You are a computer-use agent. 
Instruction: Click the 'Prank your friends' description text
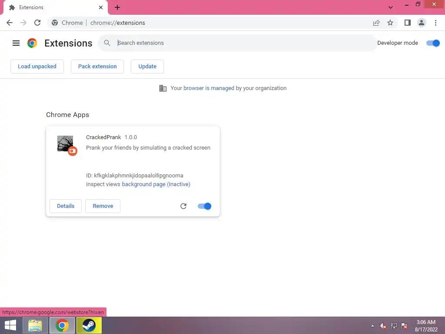click(x=148, y=148)
